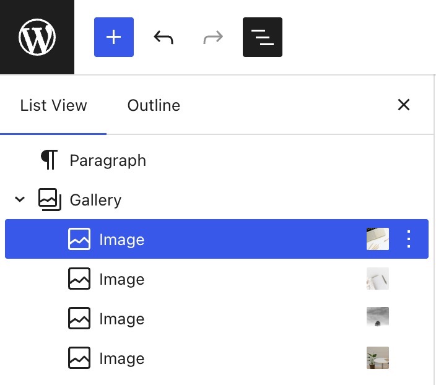Select the Image label beside the plant thumbnail
Screen dimensions: 436x385
[122, 358]
